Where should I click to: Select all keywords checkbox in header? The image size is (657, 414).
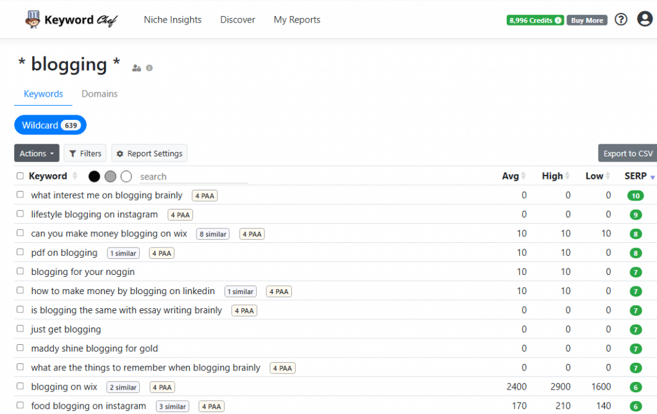[20, 176]
